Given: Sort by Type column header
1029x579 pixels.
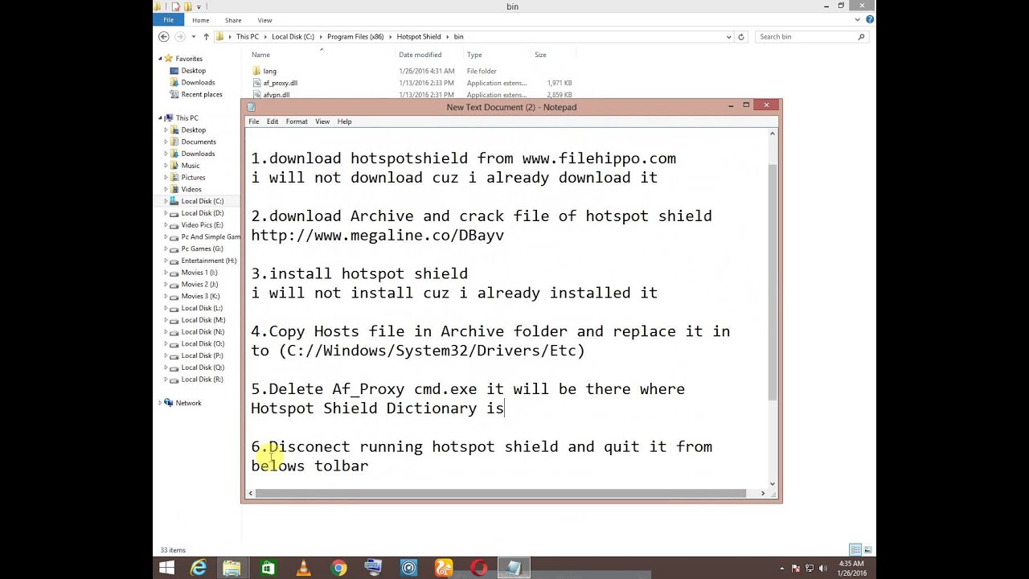Looking at the screenshot, I should (x=474, y=55).
